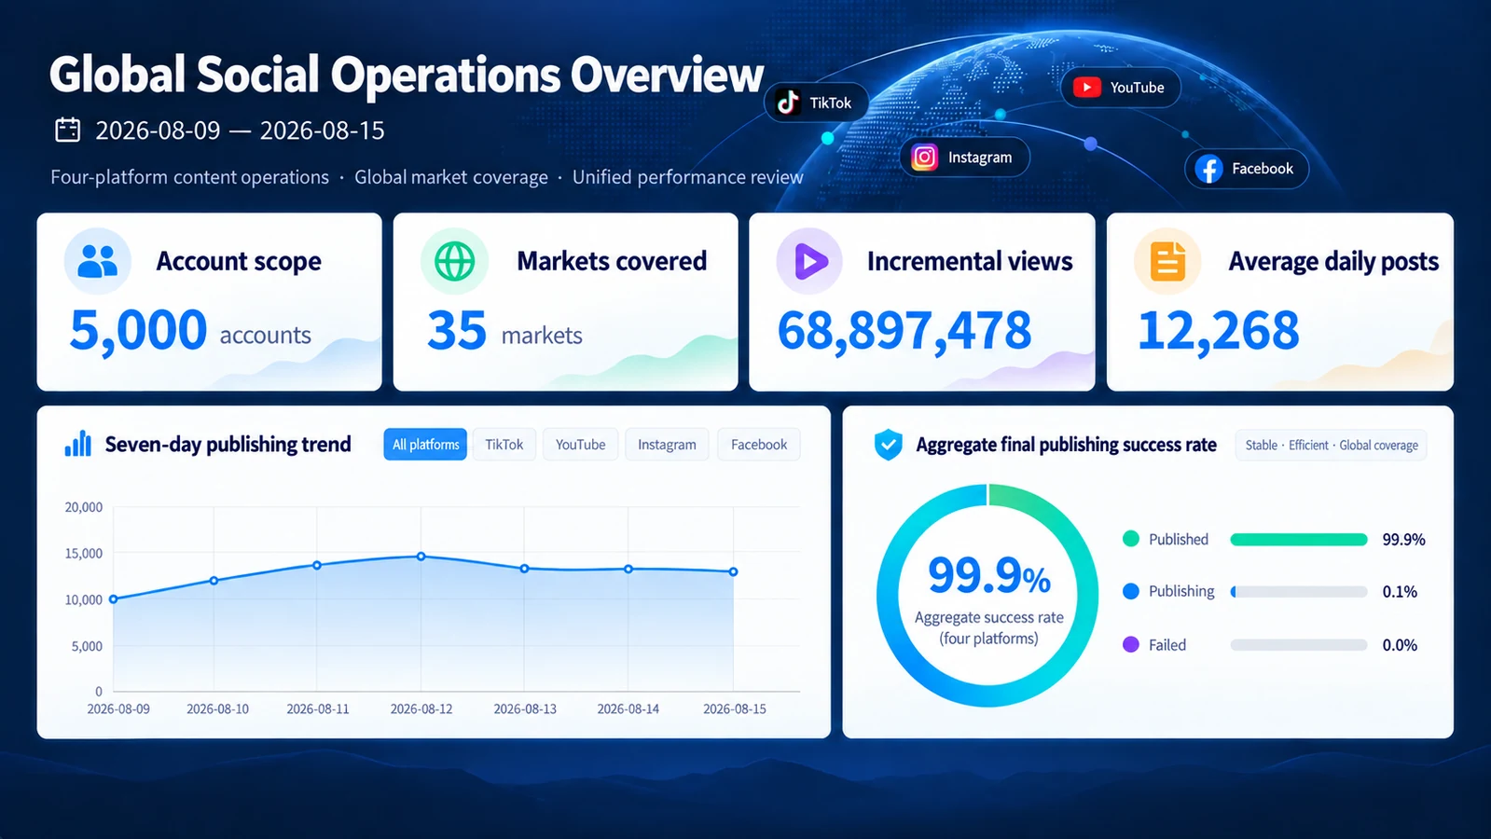Screen dimensions: 1491x839
Task: Click the 99.9% value inside the donut chart
Action: tap(989, 574)
